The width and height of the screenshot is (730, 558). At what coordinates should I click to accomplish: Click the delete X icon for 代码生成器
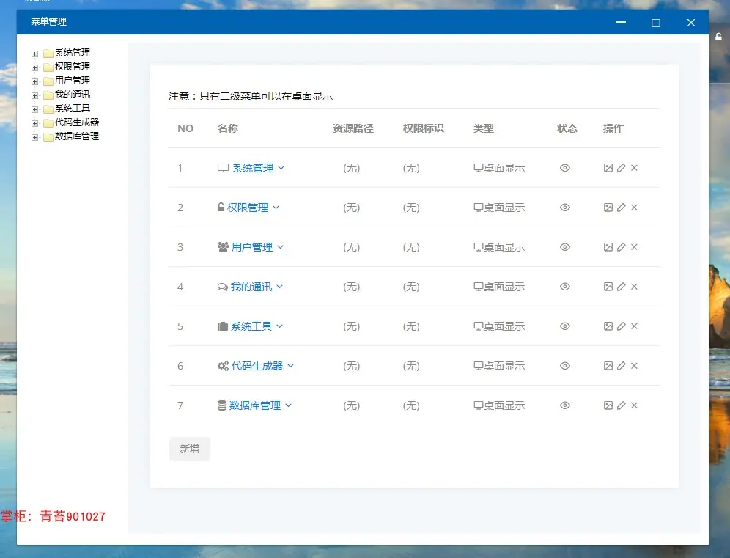(634, 366)
